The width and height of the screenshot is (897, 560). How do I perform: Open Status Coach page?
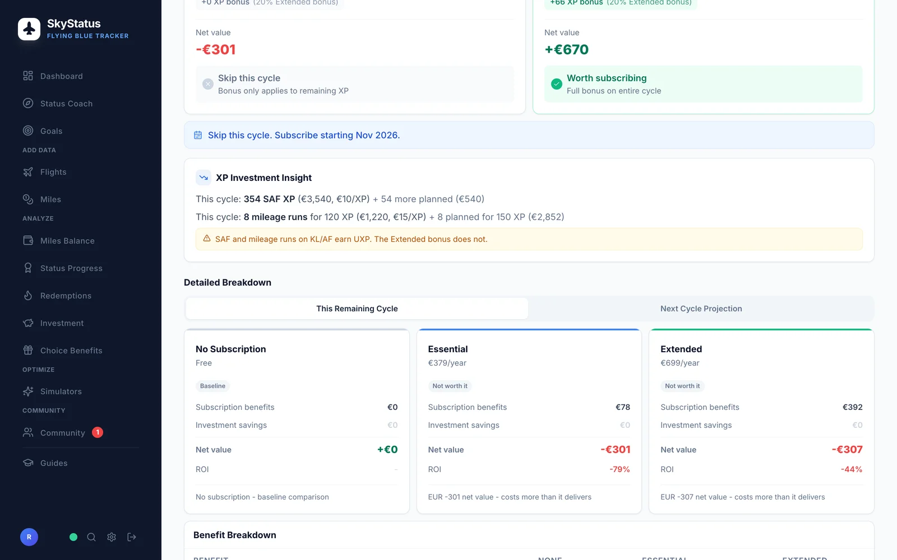(x=67, y=104)
